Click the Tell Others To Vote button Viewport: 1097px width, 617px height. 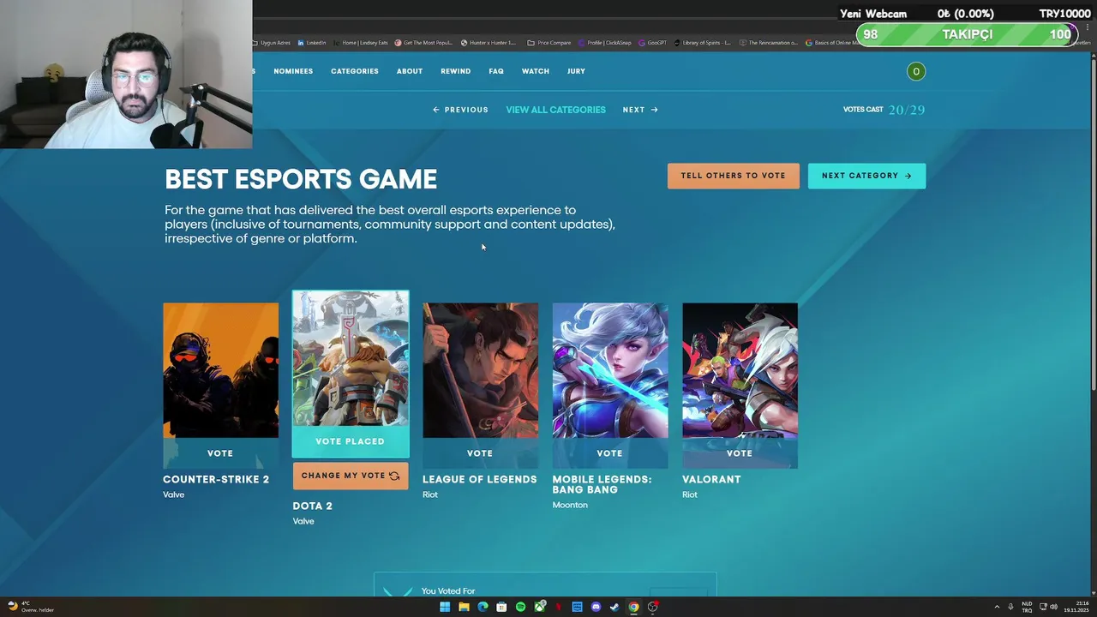tap(733, 176)
